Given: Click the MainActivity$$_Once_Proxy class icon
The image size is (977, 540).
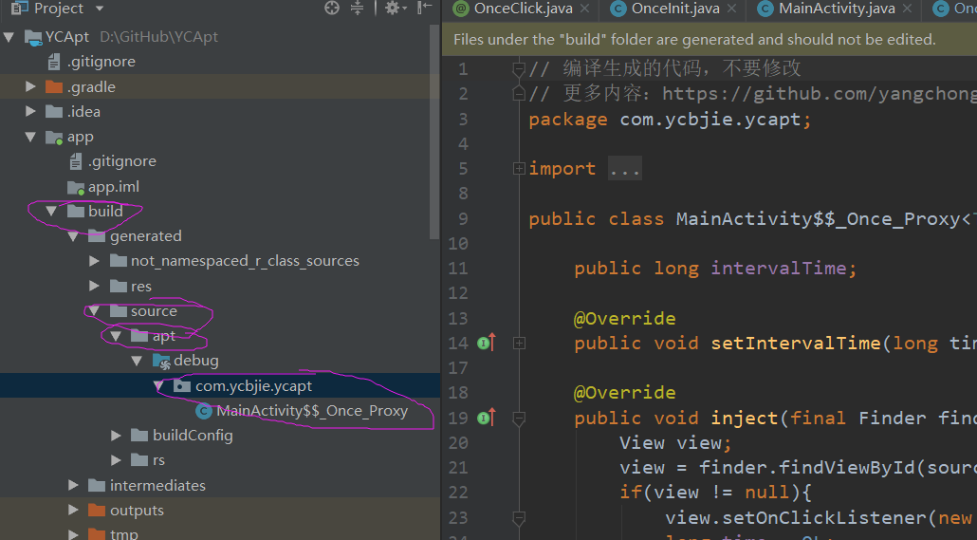Looking at the screenshot, I should [203, 411].
